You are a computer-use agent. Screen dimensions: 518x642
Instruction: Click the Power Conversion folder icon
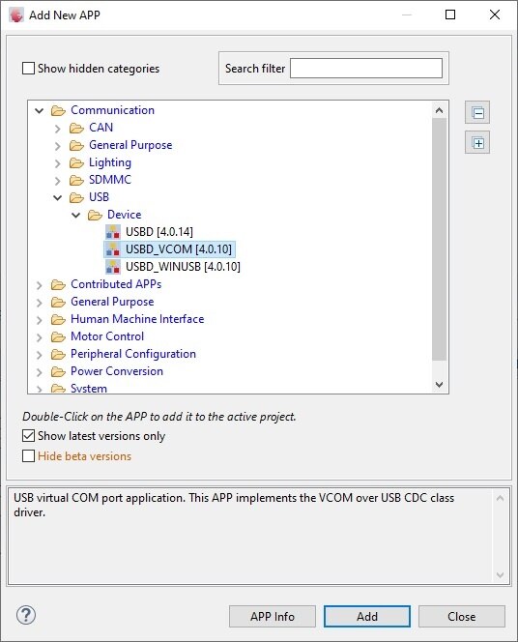[58, 372]
